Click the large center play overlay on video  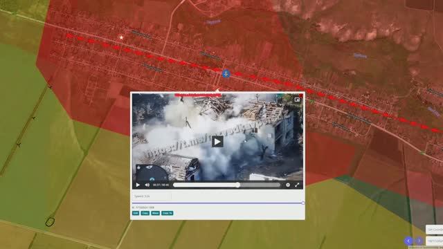tap(217, 142)
